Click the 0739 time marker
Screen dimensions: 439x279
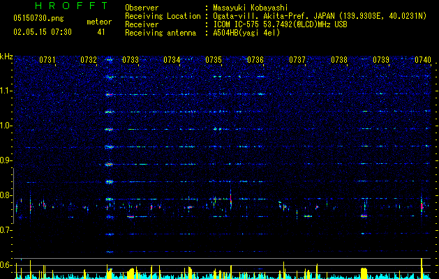click(381, 59)
